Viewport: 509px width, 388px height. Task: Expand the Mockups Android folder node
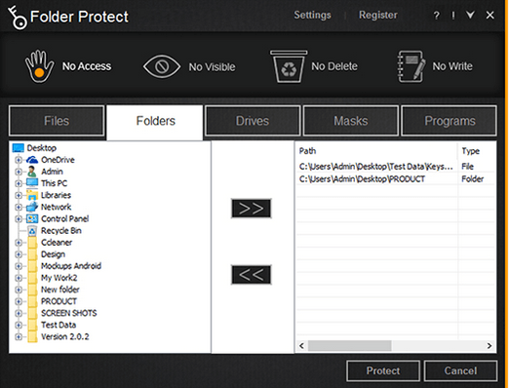point(19,266)
